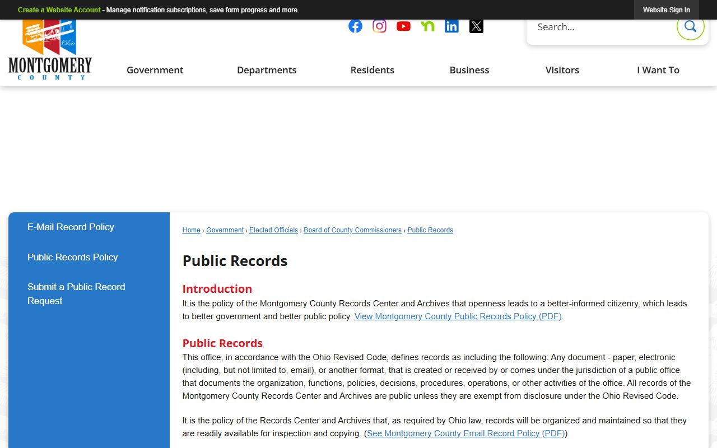
Task: View Montgomery County Public Records Policy PDF
Action: tap(458, 316)
